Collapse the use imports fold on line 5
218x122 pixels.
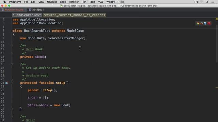pyautogui.click(x=12, y=23)
